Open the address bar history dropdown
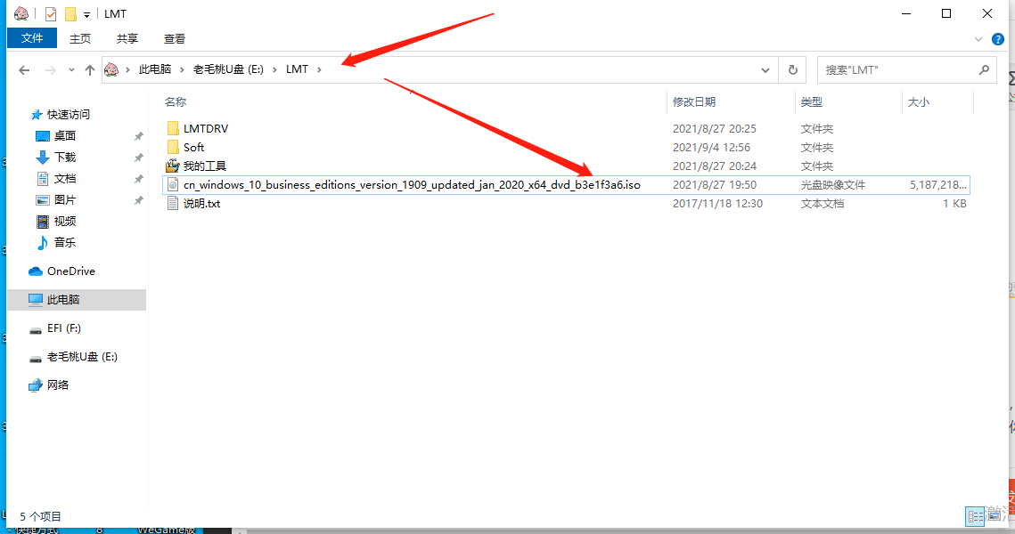Viewport: 1015px width, 534px height. pos(765,69)
